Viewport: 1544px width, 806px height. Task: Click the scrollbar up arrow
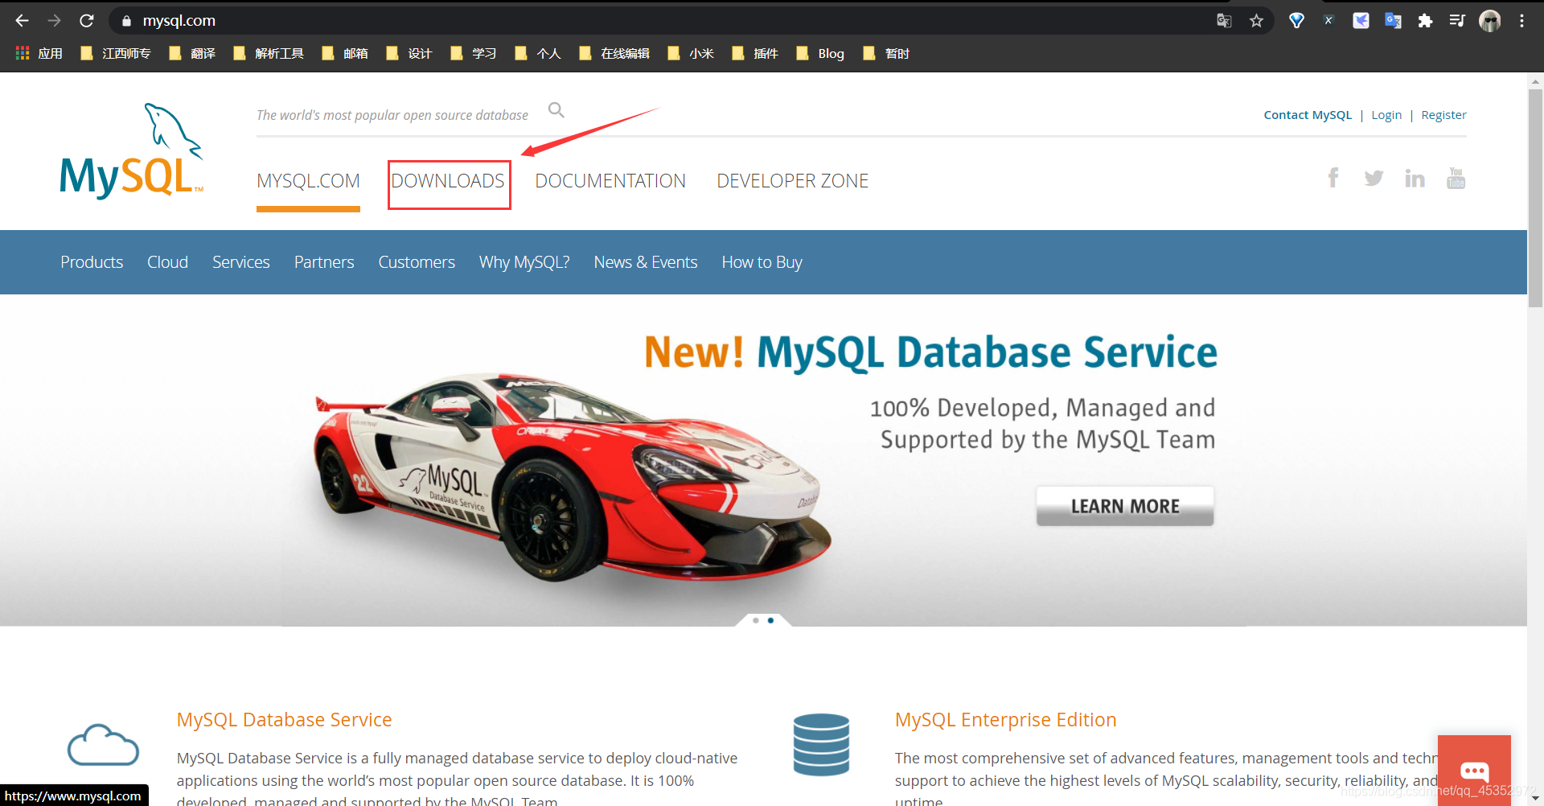pos(1535,81)
